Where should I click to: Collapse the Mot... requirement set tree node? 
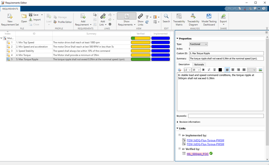[1, 38]
